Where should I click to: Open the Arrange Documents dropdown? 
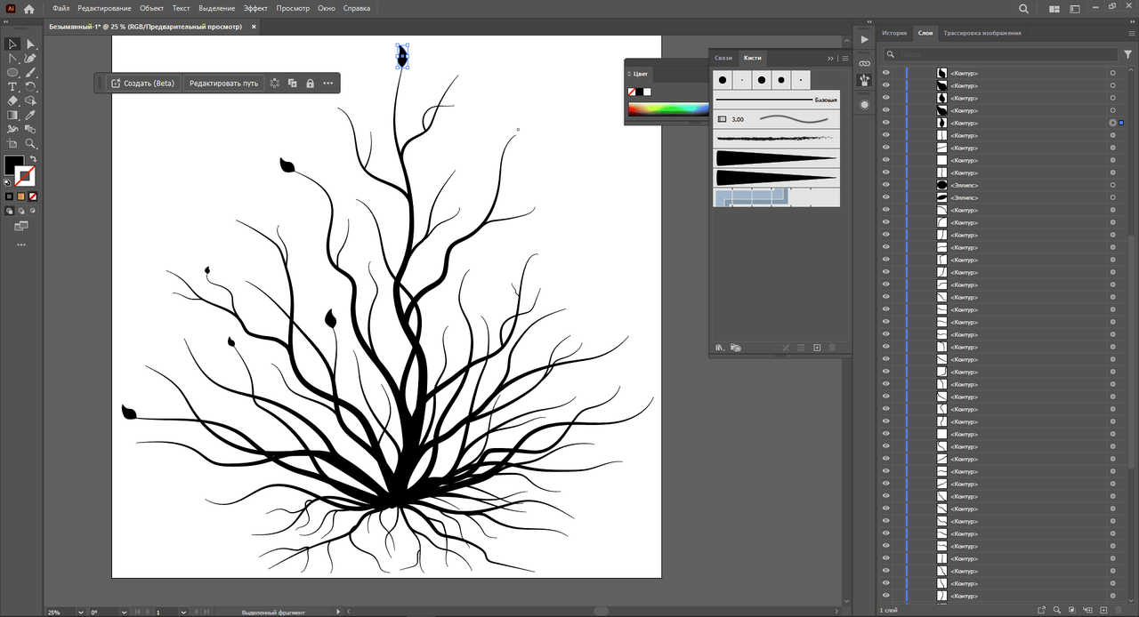[x=1054, y=9]
